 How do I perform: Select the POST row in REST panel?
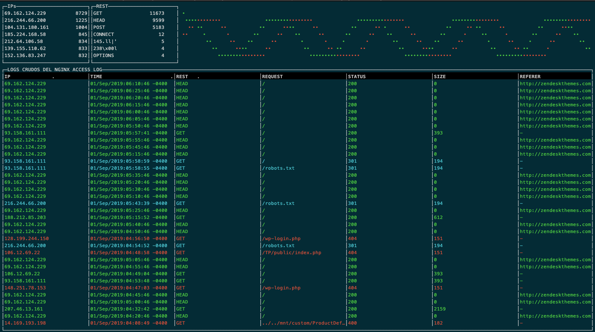tap(129, 27)
